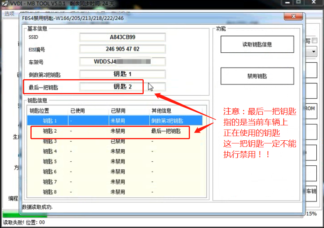
Task: Click the 最后一把钥匙 field 钥匙 2
Action: (123, 87)
